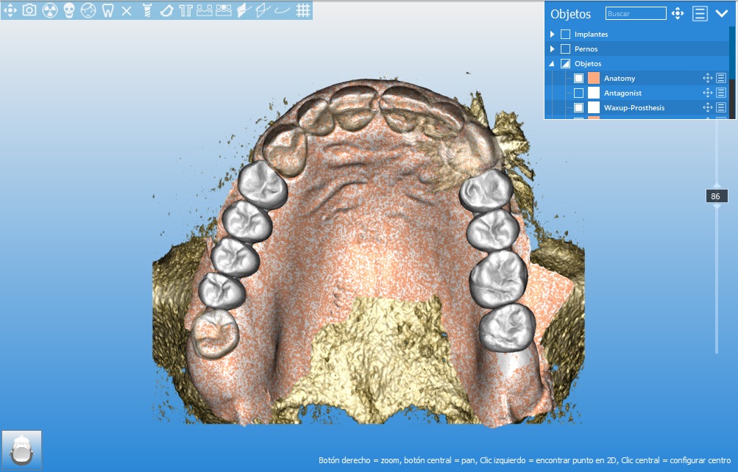Open the Waxup-Prosthesis white color swatch
Screen dimensions: 738x472
[594, 107]
